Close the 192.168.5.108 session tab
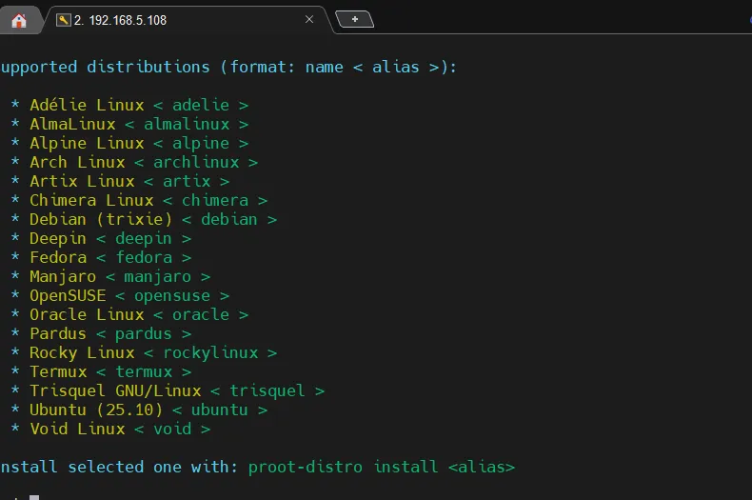This screenshot has height=500, width=752. click(309, 19)
